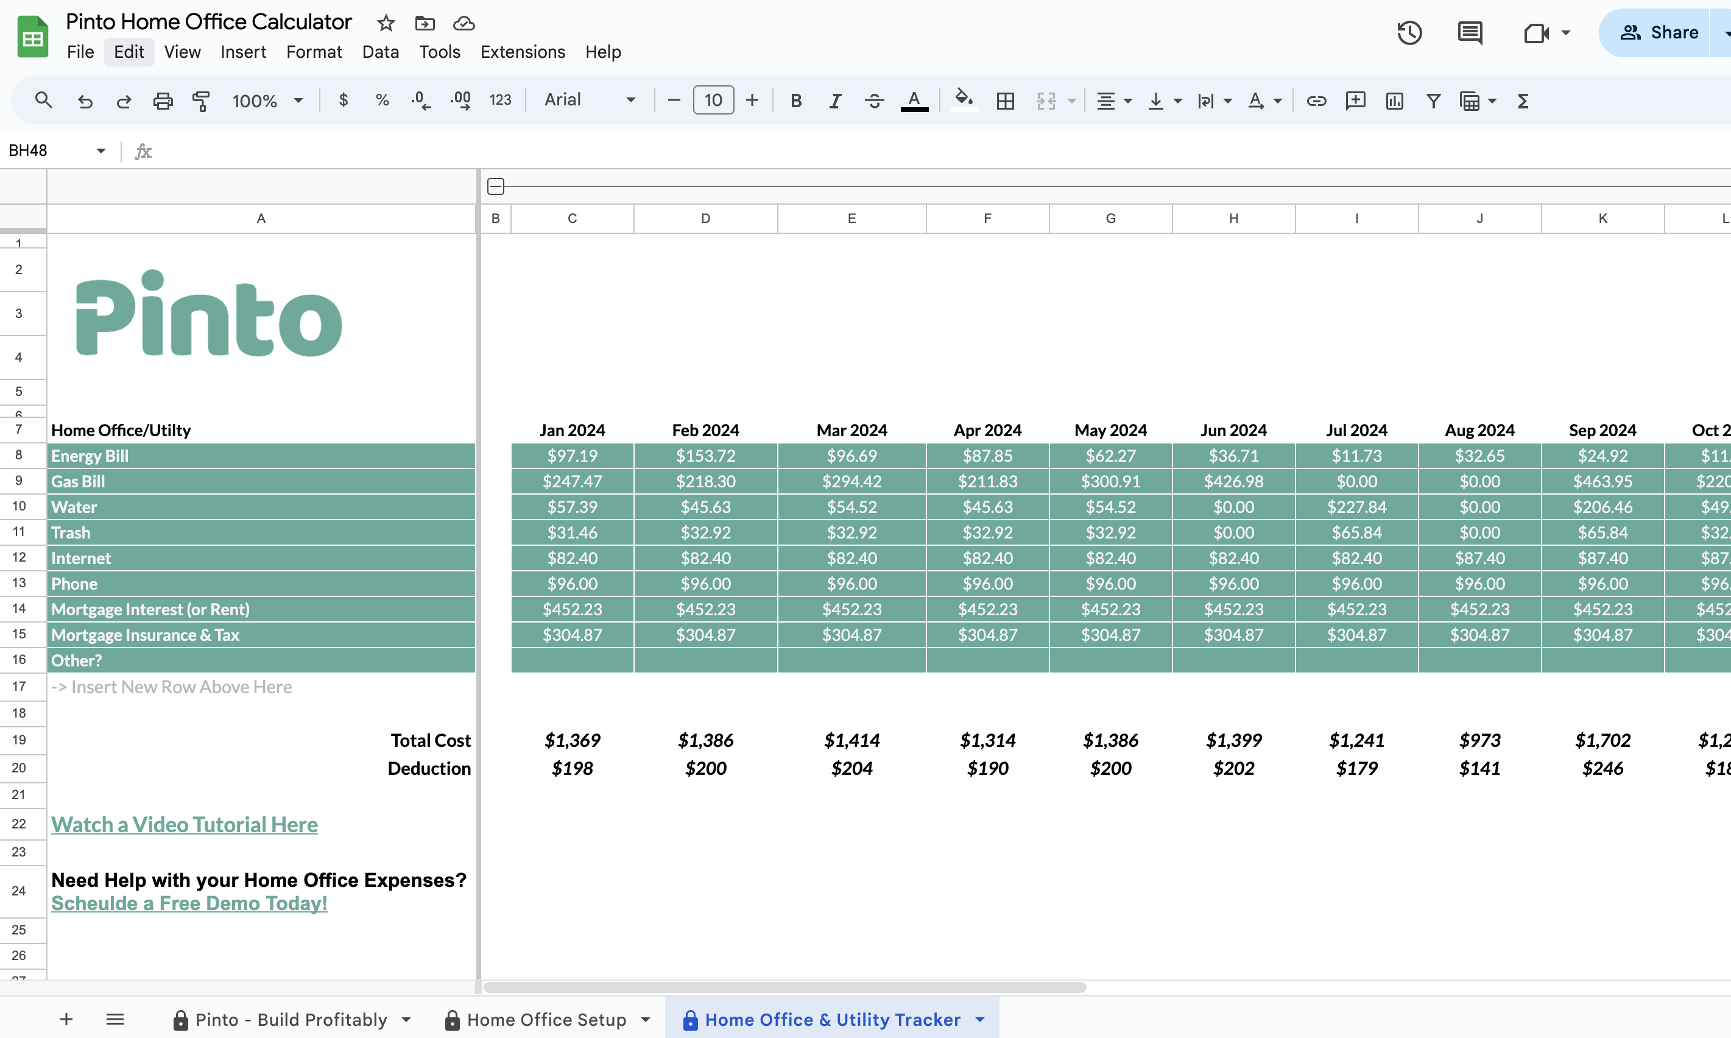Open the font family dropdown

pos(591,99)
